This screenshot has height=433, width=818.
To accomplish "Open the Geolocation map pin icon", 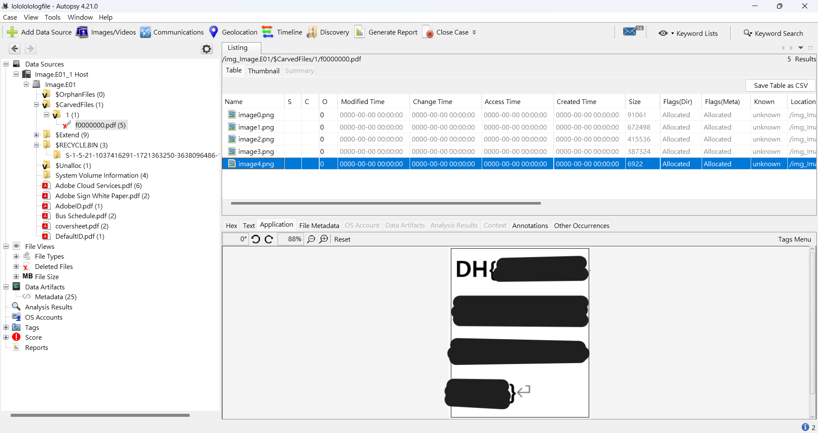I will [214, 32].
